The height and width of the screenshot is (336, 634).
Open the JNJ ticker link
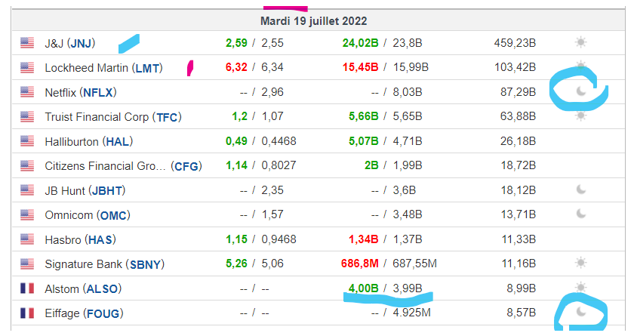click(x=81, y=43)
